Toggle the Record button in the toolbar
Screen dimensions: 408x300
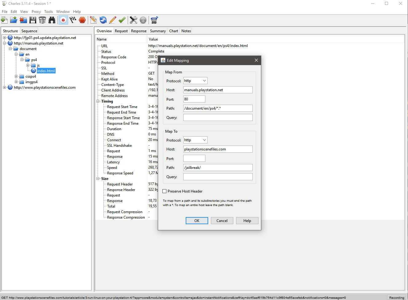click(x=63, y=20)
